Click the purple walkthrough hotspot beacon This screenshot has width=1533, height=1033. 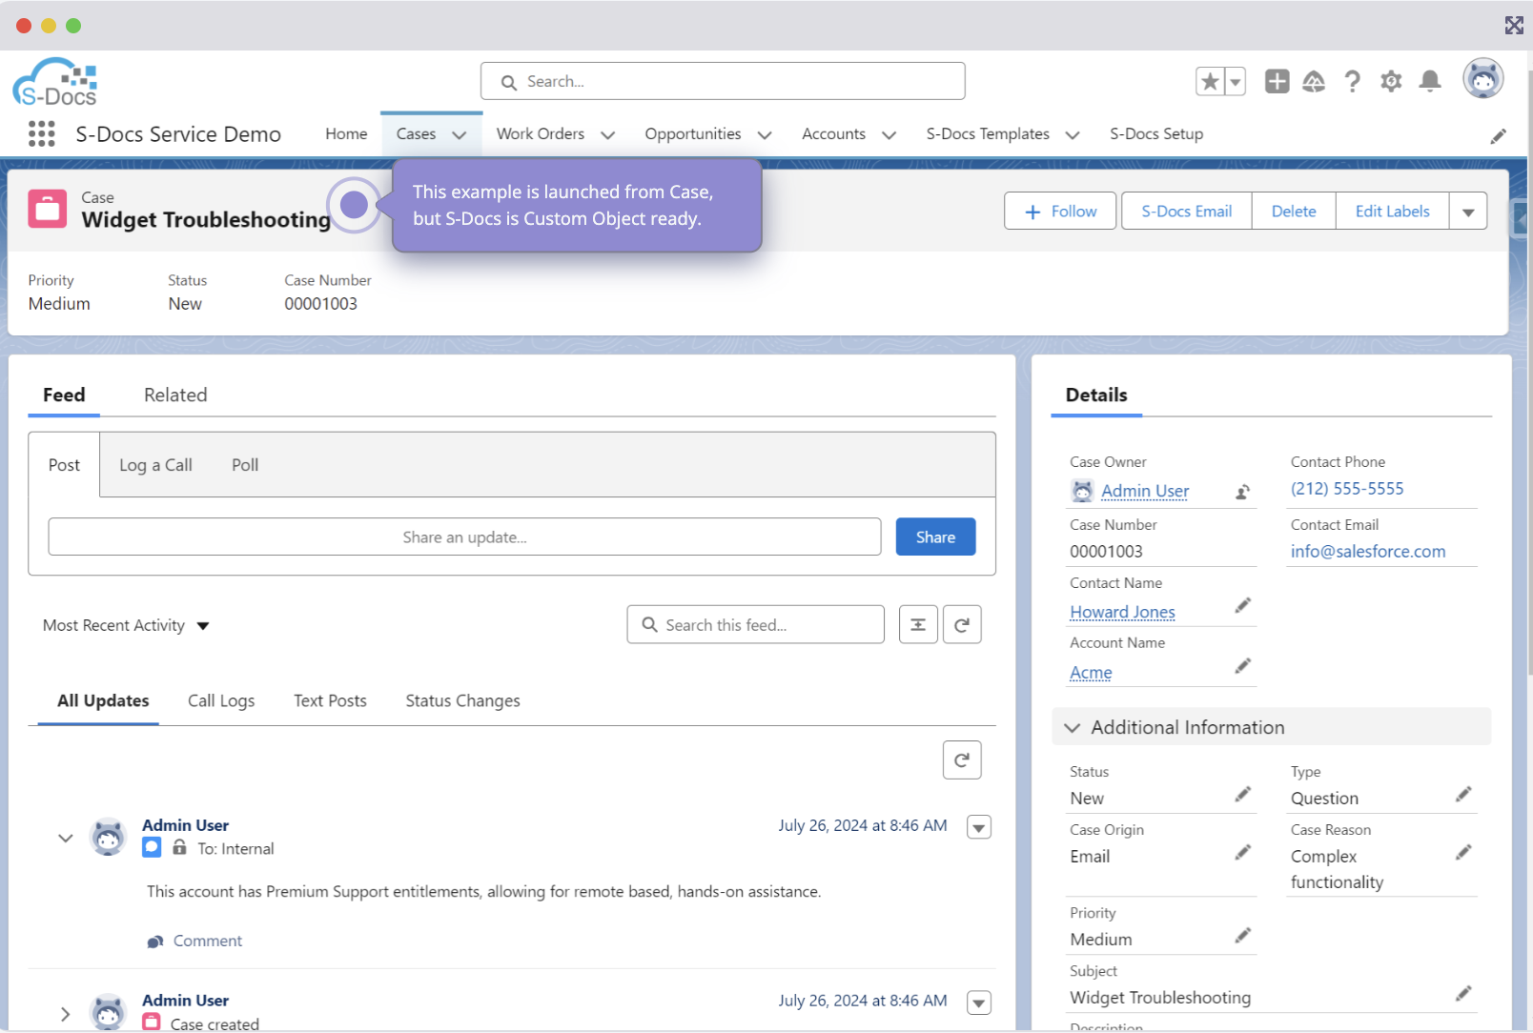click(x=354, y=204)
